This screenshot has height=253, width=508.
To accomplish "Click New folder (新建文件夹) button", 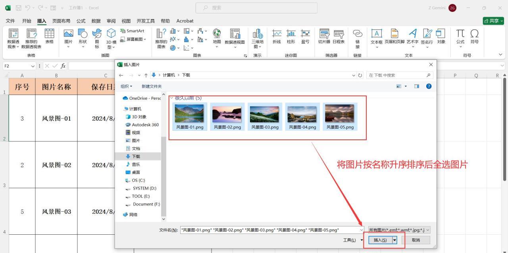I will point(152,86).
